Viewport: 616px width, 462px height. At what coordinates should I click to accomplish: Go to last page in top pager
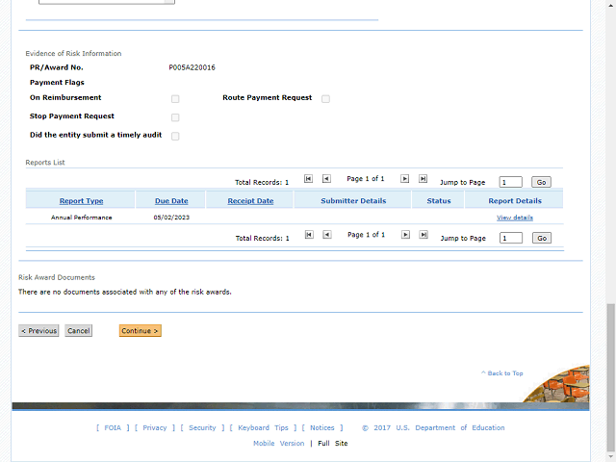[423, 179]
